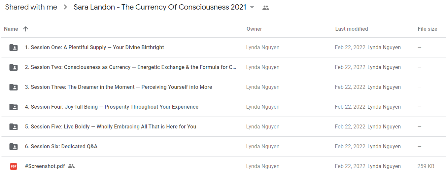Open the Sara Landon folder name menu

[x=160, y=7]
